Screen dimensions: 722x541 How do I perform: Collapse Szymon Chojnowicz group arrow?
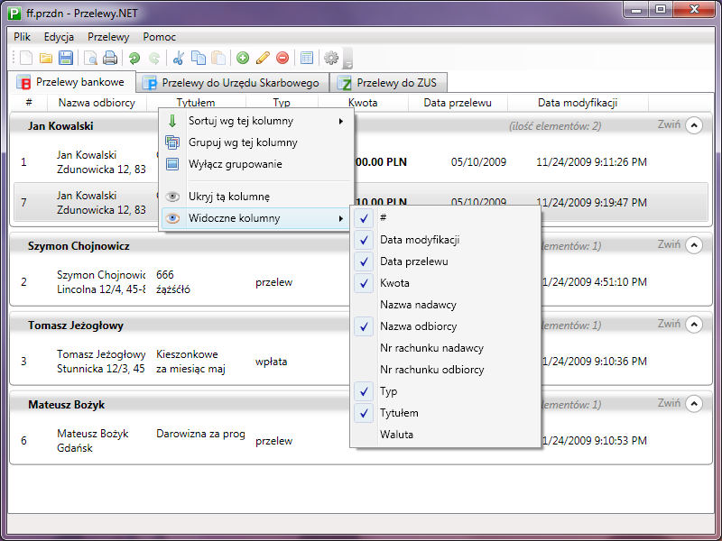coord(693,245)
